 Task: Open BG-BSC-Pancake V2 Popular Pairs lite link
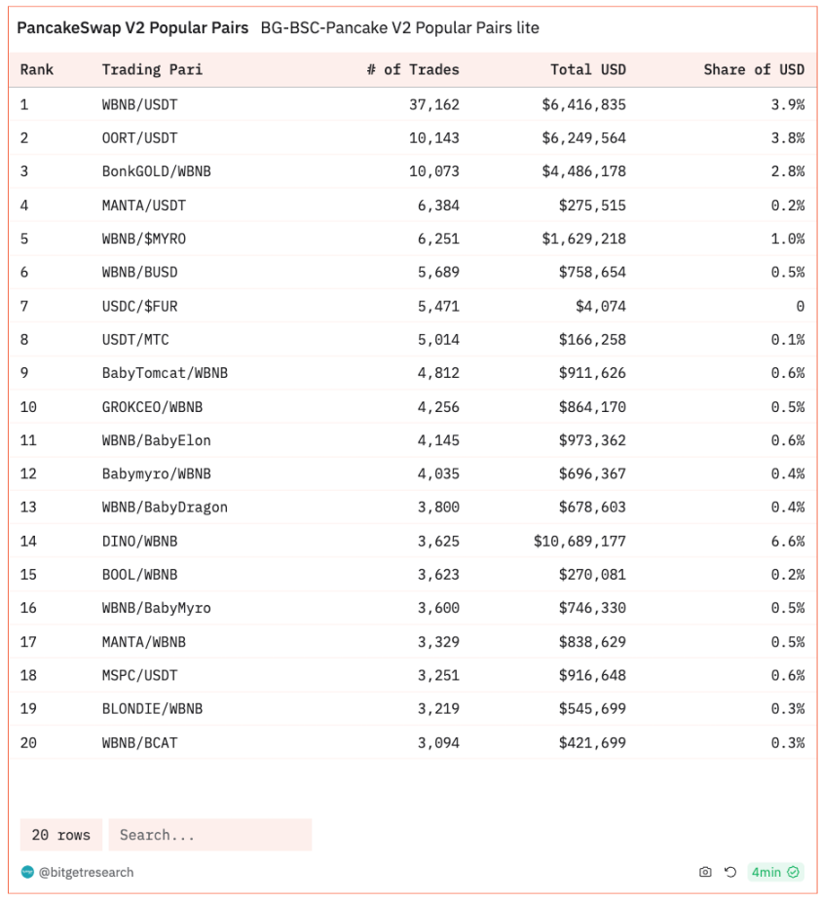click(400, 27)
